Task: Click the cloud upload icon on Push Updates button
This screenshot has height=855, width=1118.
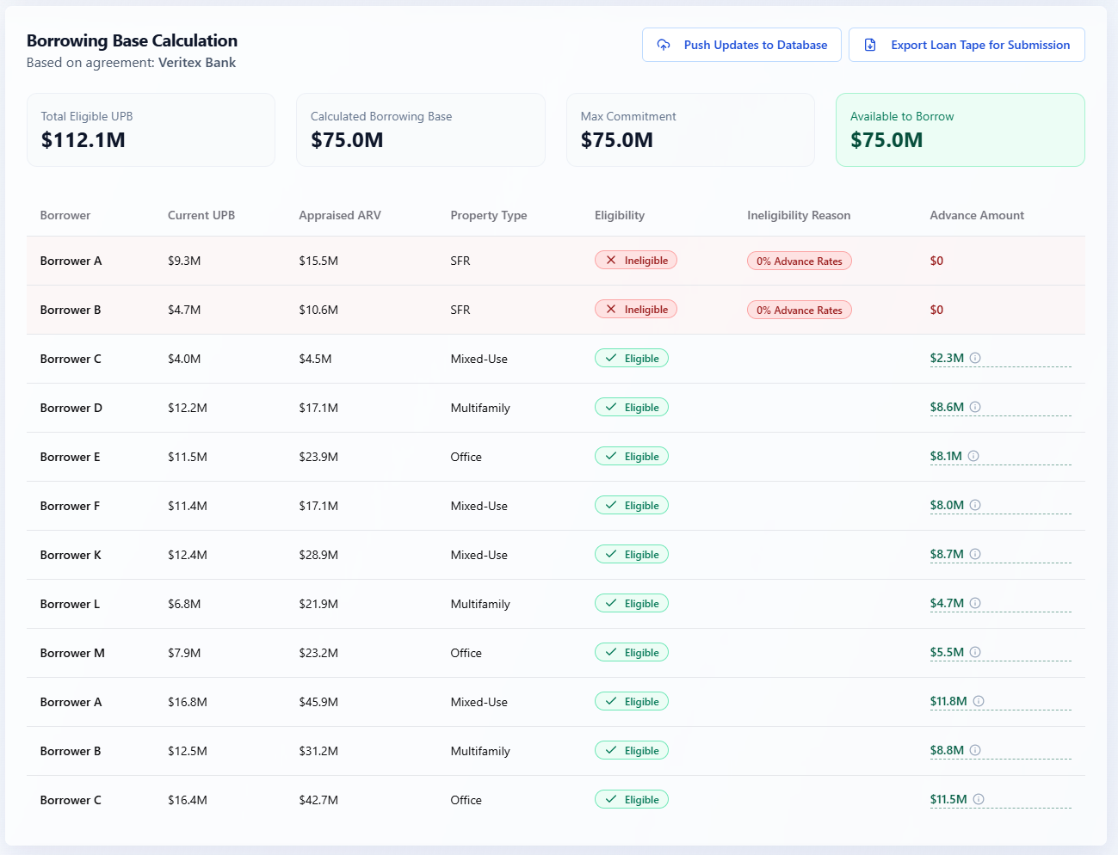Action: pyautogui.click(x=663, y=45)
